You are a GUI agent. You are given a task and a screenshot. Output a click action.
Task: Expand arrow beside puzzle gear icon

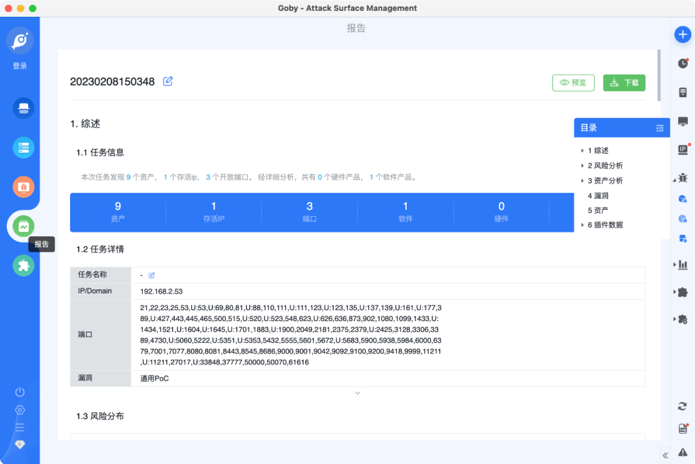coord(674,319)
